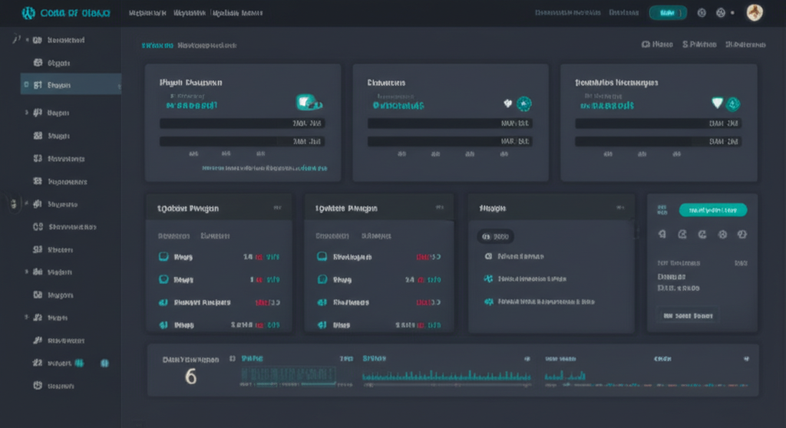Click the teal pill button in the right side panel
Screen dimensions: 786x428
(713, 210)
